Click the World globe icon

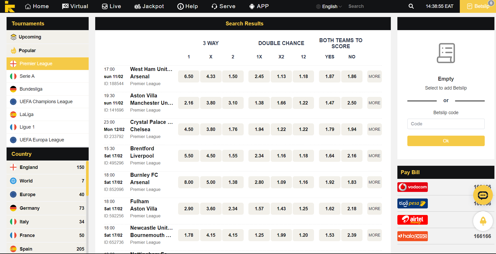pos(13,181)
